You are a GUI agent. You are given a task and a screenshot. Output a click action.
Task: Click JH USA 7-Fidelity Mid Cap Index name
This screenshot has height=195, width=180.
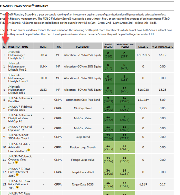click(x=20, y=108)
